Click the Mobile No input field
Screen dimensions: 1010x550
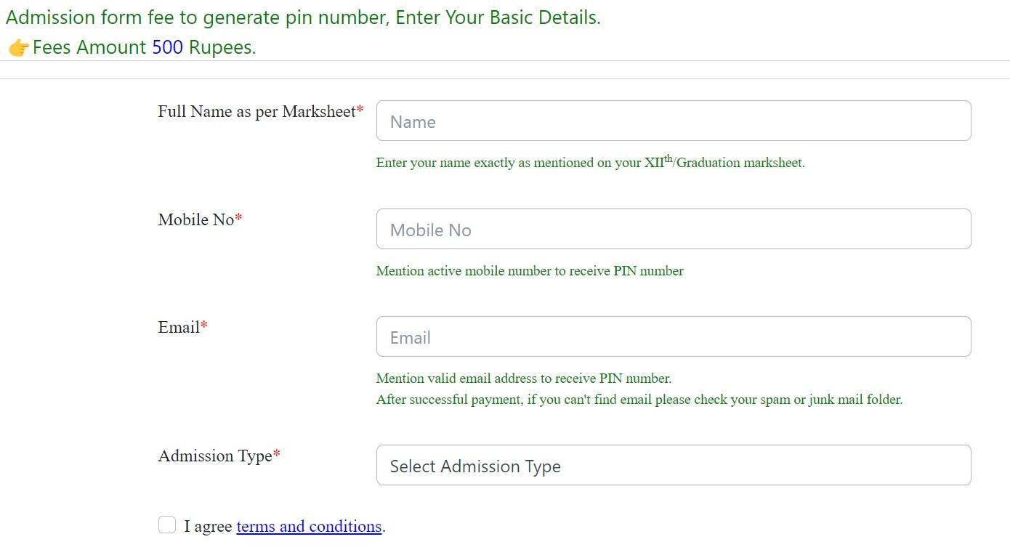click(x=673, y=228)
